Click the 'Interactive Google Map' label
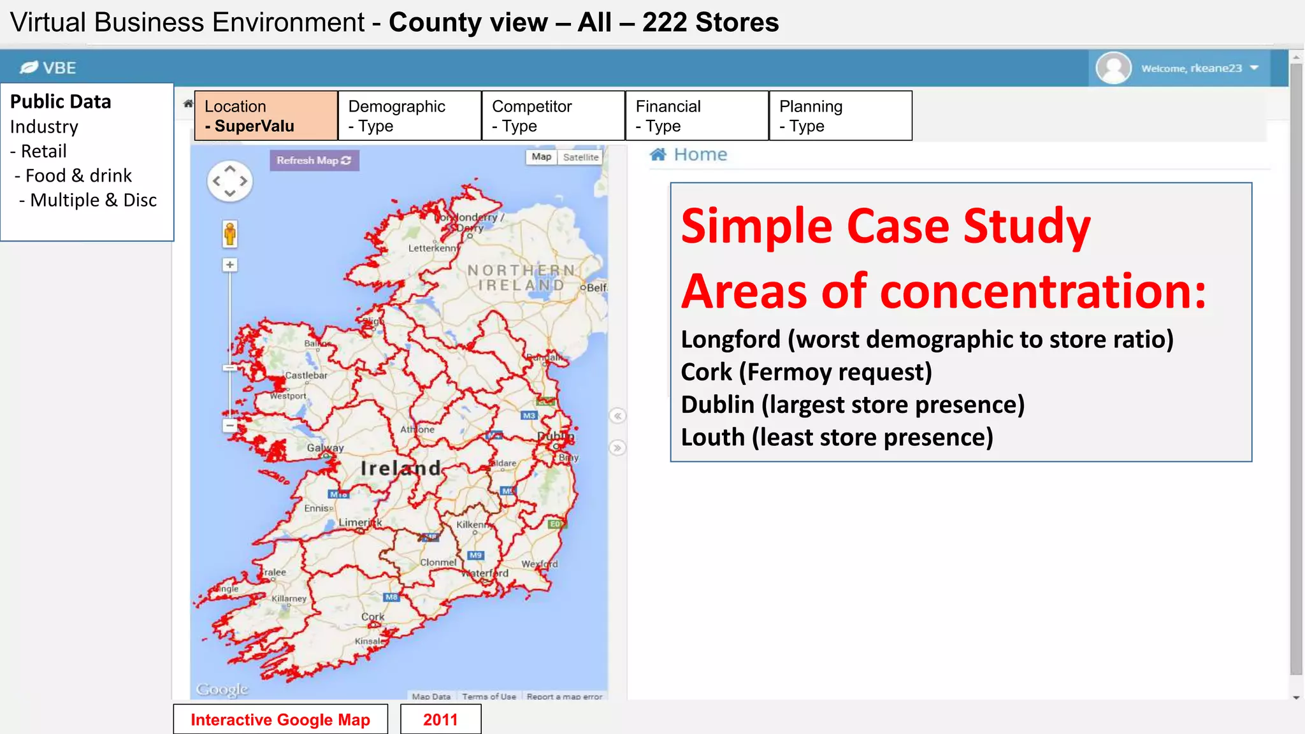1305x734 pixels. pos(280,719)
